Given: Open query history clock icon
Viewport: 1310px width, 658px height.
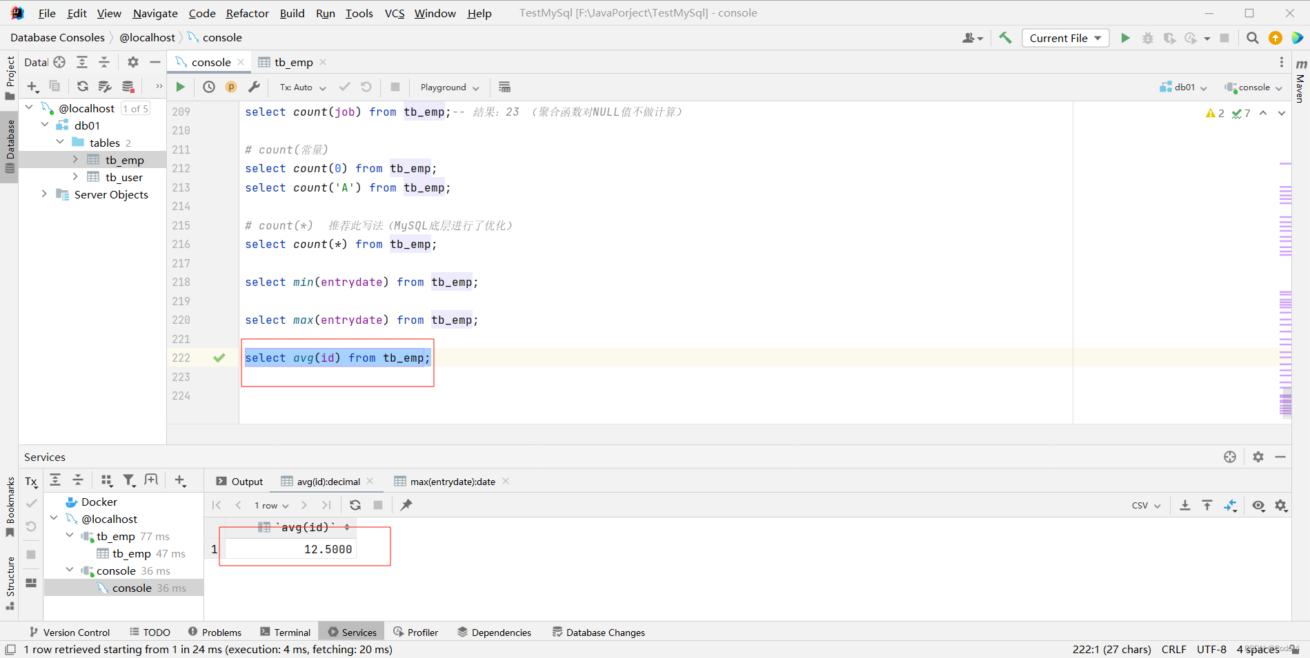Looking at the screenshot, I should 209,87.
